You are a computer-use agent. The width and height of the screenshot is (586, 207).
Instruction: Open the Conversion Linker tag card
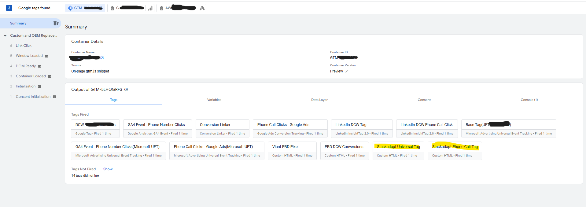click(x=223, y=128)
